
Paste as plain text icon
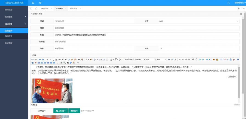82,59
